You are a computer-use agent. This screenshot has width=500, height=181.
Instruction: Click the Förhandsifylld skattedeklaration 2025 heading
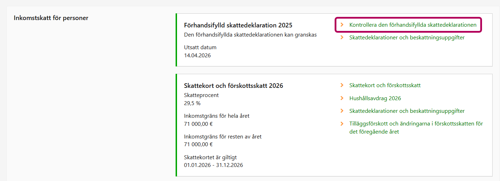coord(238,25)
